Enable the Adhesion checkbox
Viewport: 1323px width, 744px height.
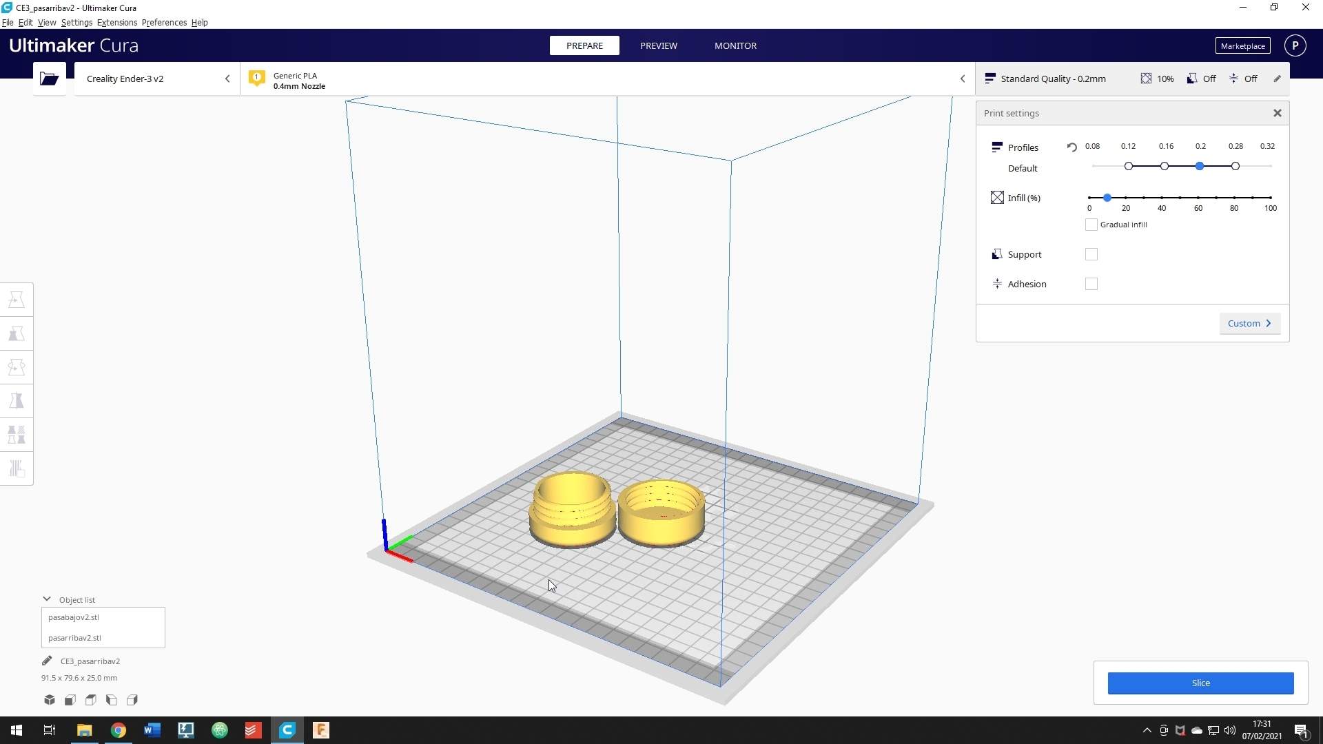(1091, 284)
